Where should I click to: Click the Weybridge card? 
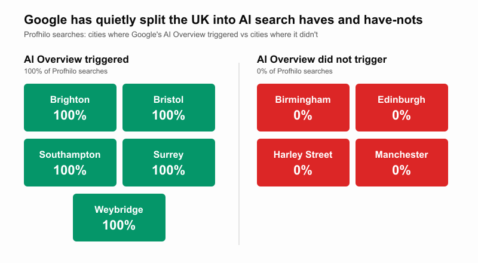click(119, 218)
